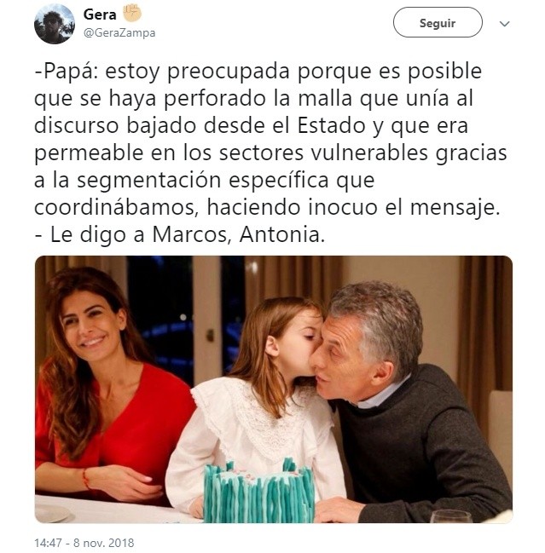Expand the chevron menu next to Seguir
The image size is (545, 553).
[x=505, y=24]
